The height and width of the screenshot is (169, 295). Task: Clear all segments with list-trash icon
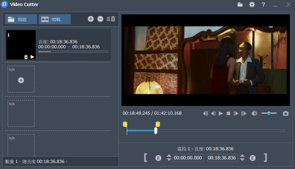pyautogui.click(x=111, y=19)
